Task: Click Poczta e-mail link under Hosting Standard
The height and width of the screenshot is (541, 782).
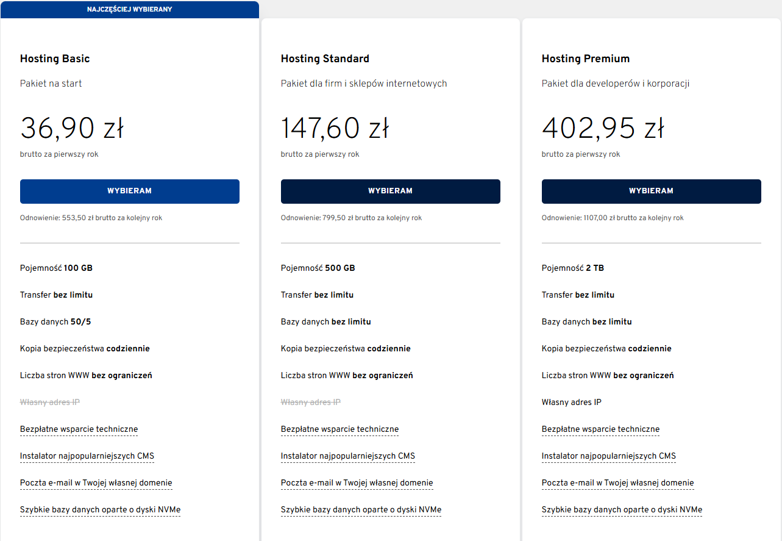Action: (x=357, y=482)
